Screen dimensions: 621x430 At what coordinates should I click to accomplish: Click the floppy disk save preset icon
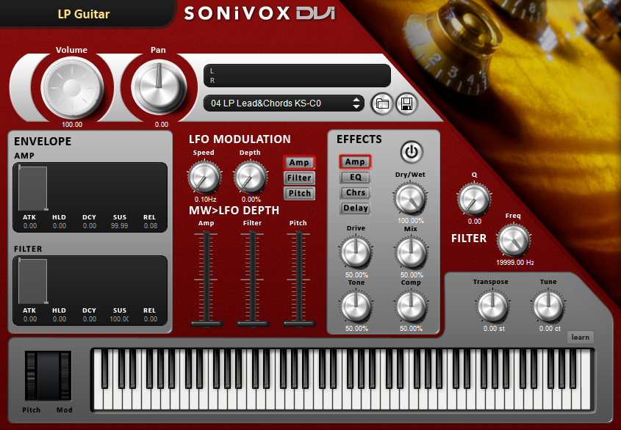point(406,104)
